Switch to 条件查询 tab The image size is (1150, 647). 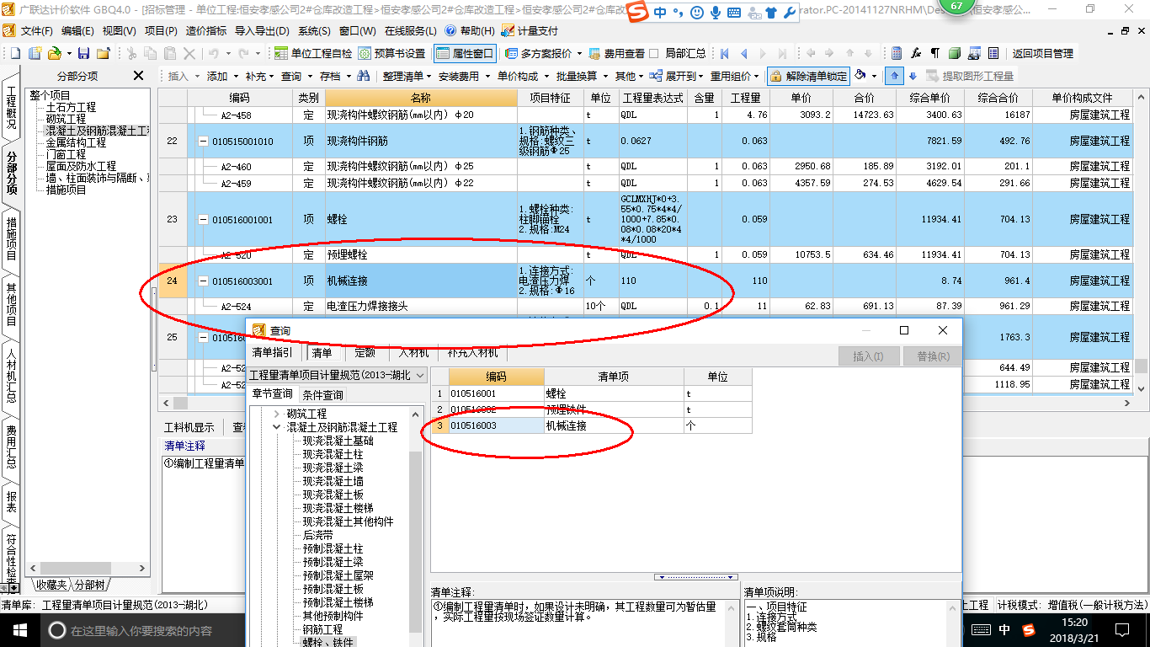click(x=322, y=394)
